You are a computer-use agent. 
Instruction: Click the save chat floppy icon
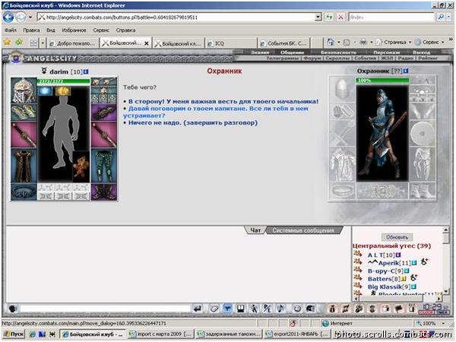click(241, 309)
